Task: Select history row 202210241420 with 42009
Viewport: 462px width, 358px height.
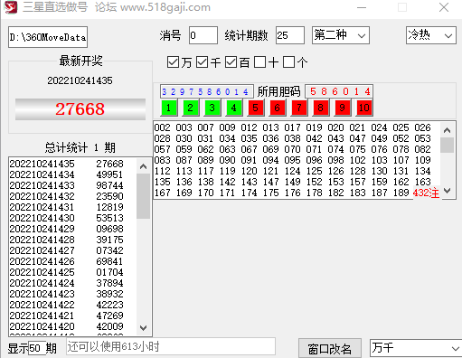Action: pos(67,326)
